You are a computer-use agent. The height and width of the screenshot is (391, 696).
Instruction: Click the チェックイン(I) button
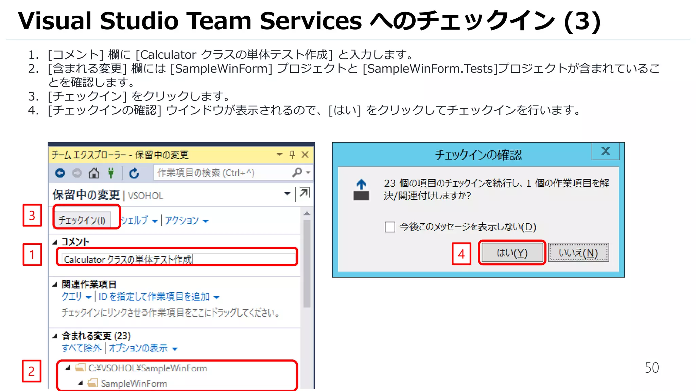[x=82, y=220]
